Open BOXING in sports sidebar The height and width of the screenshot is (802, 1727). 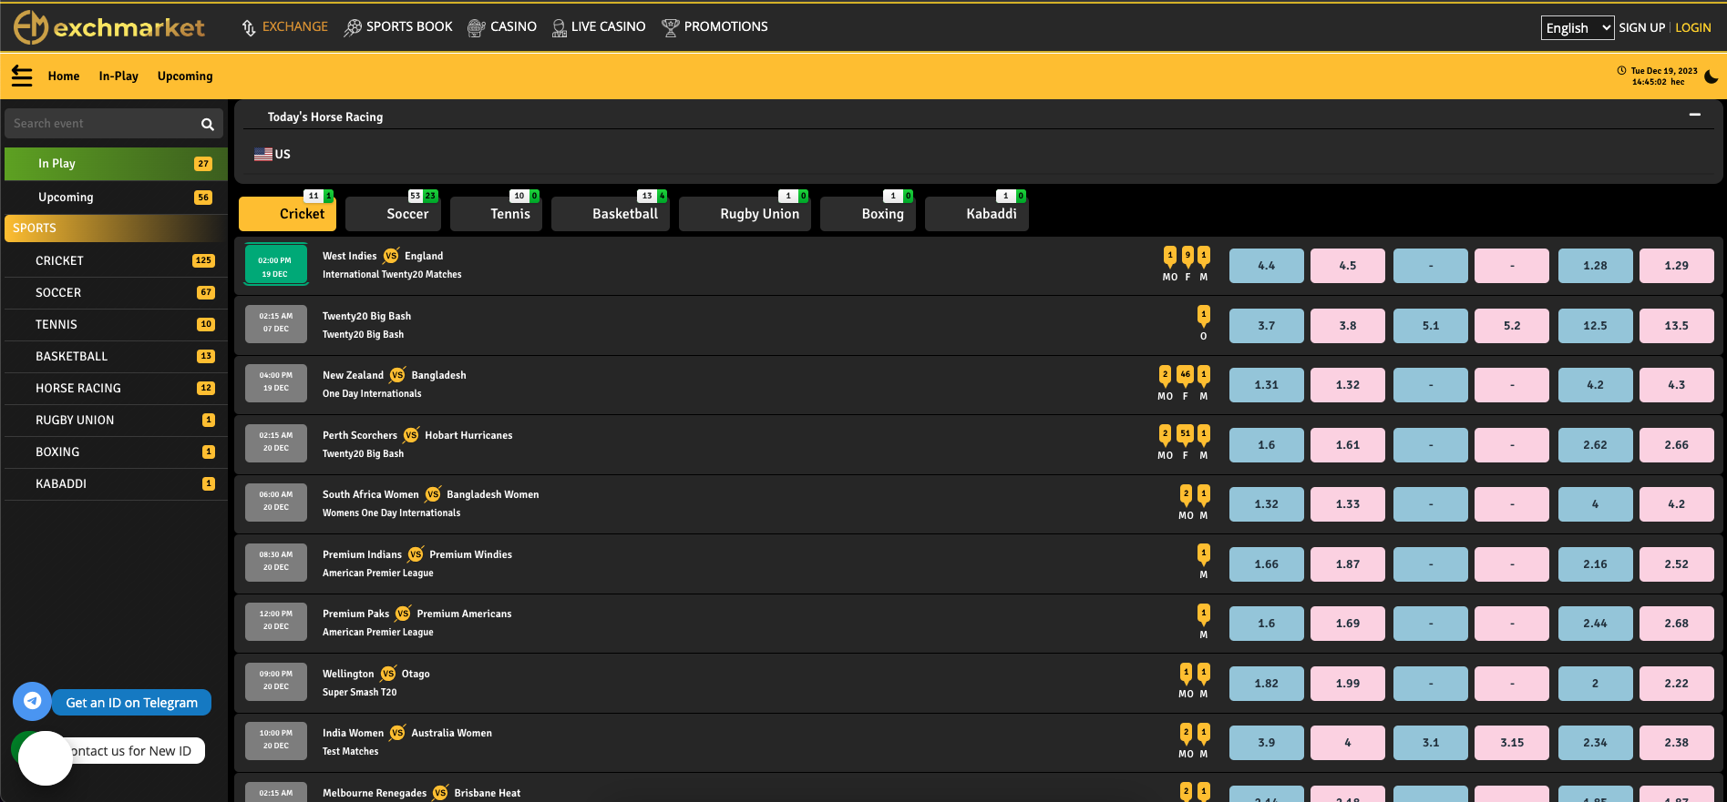tap(115, 452)
